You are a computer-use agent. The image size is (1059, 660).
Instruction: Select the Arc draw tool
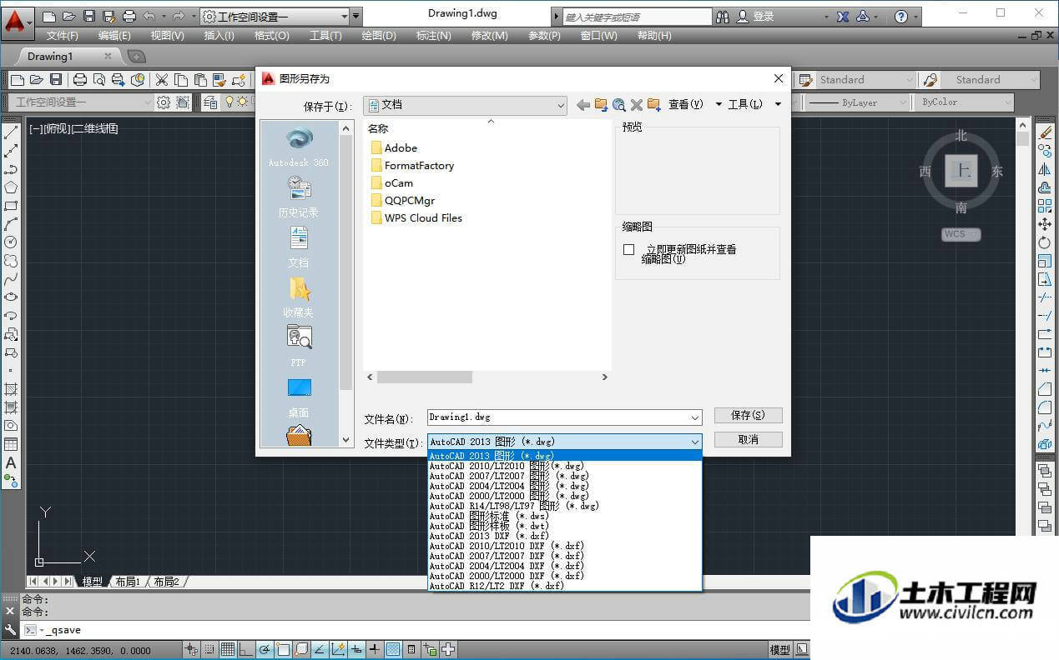coord(11,224)
